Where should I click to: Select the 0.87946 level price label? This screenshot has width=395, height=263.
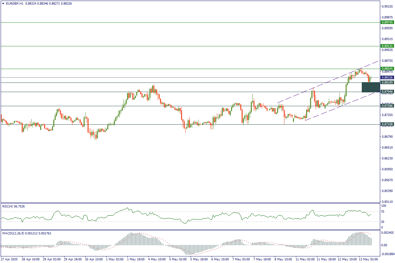pyautogui.click(x=387, y=92)
